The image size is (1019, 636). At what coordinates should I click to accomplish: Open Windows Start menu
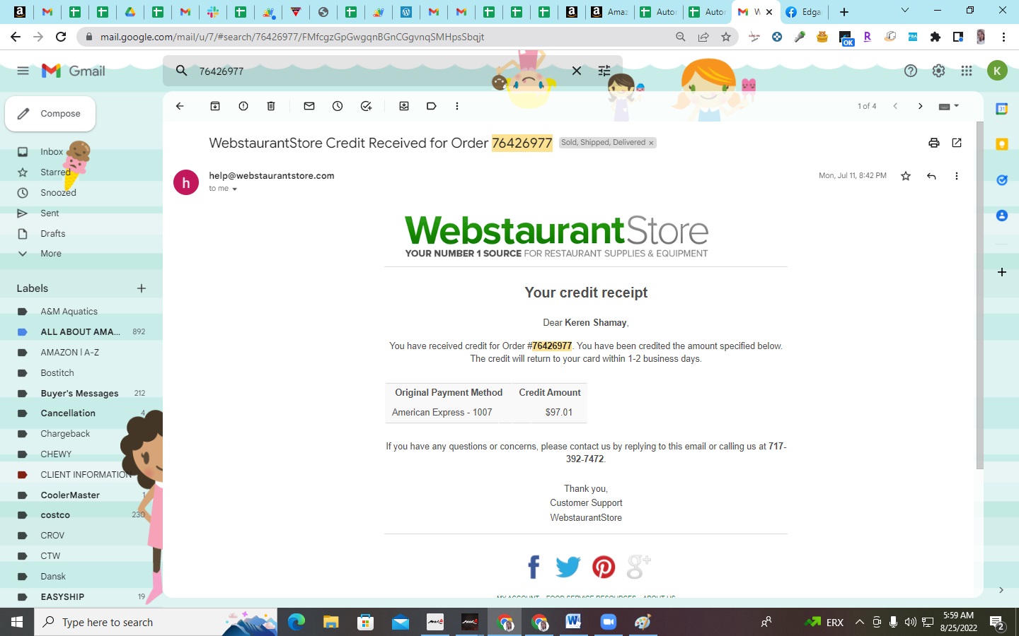click(17, 622)
